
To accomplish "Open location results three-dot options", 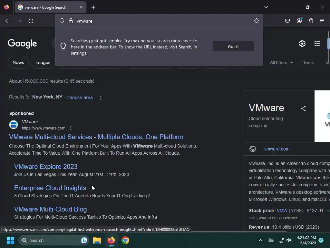I will pos(101,98).
